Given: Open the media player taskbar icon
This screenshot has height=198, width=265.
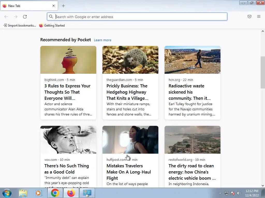Looking at the screenshot, I should coord(39,193).
